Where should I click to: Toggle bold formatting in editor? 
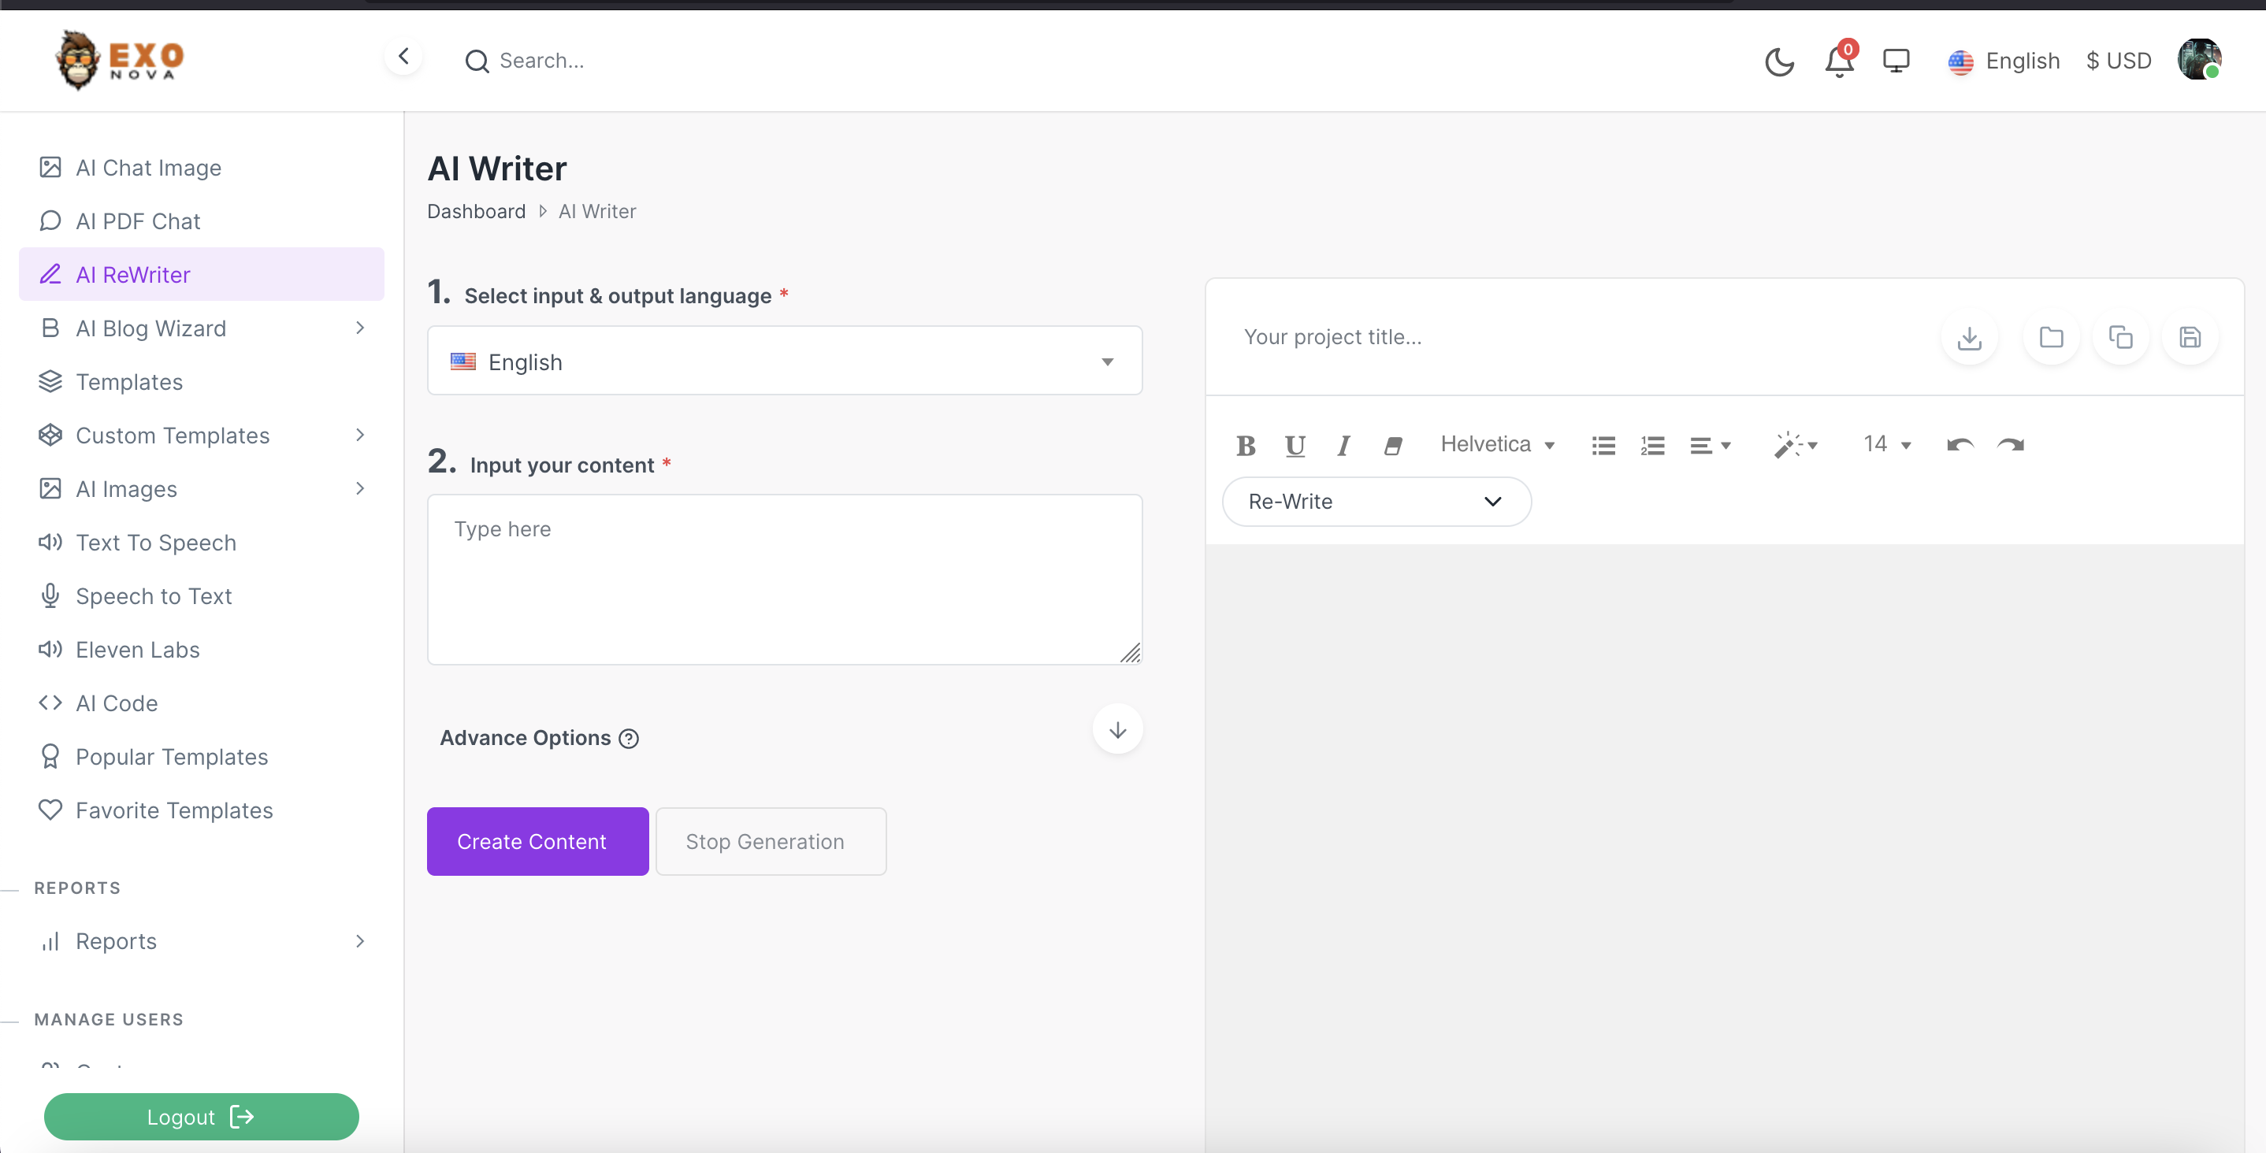pos(1246,446)
